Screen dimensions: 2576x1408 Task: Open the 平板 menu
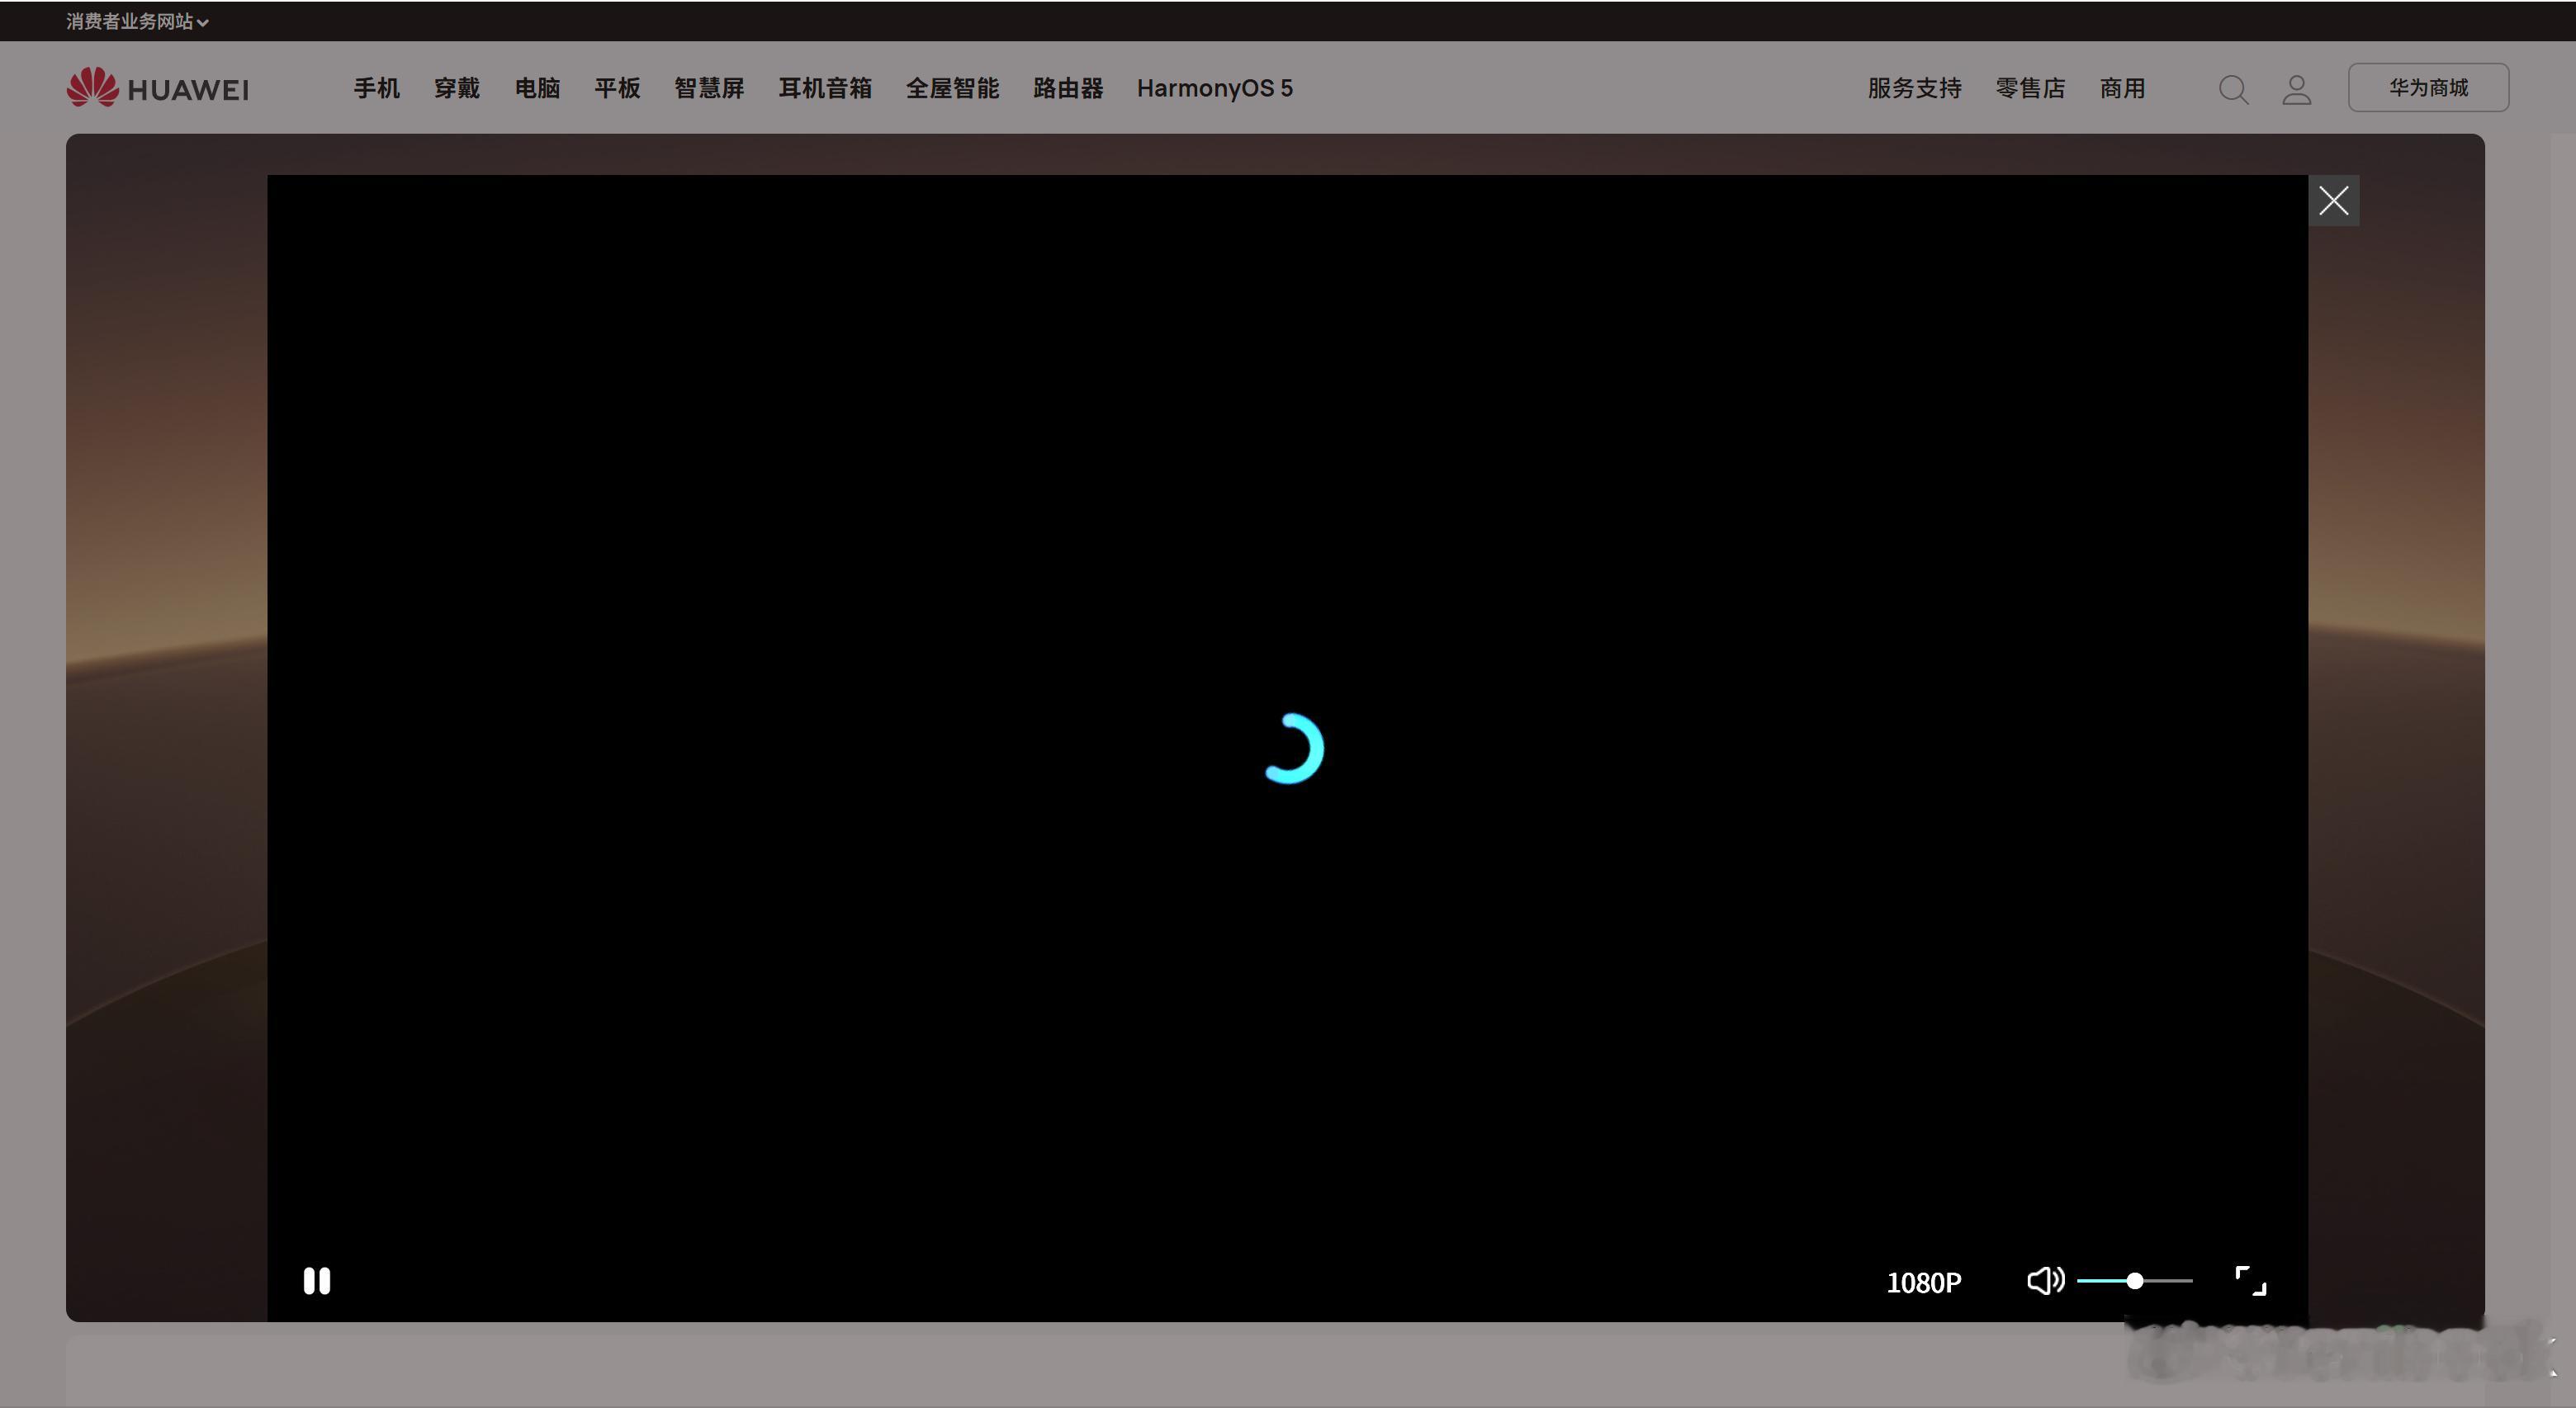point(617,88)
